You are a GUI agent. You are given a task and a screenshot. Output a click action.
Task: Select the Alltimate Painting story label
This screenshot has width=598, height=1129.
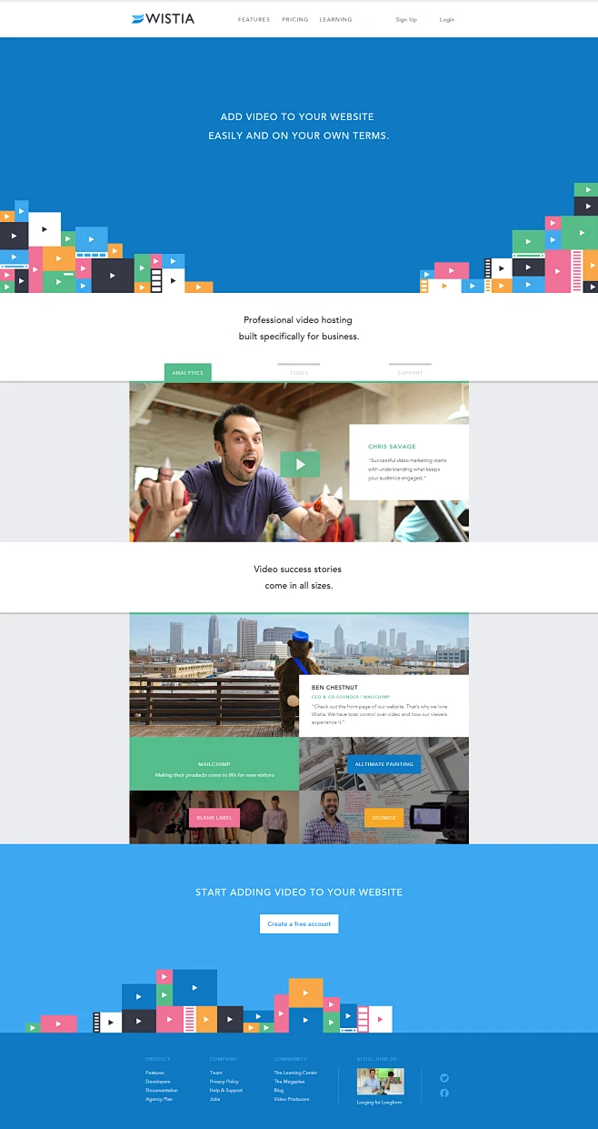[x=384, y=764]
